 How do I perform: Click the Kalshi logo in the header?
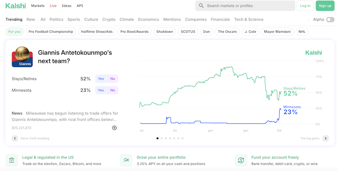pyautogui.click(x=16, y=6)
